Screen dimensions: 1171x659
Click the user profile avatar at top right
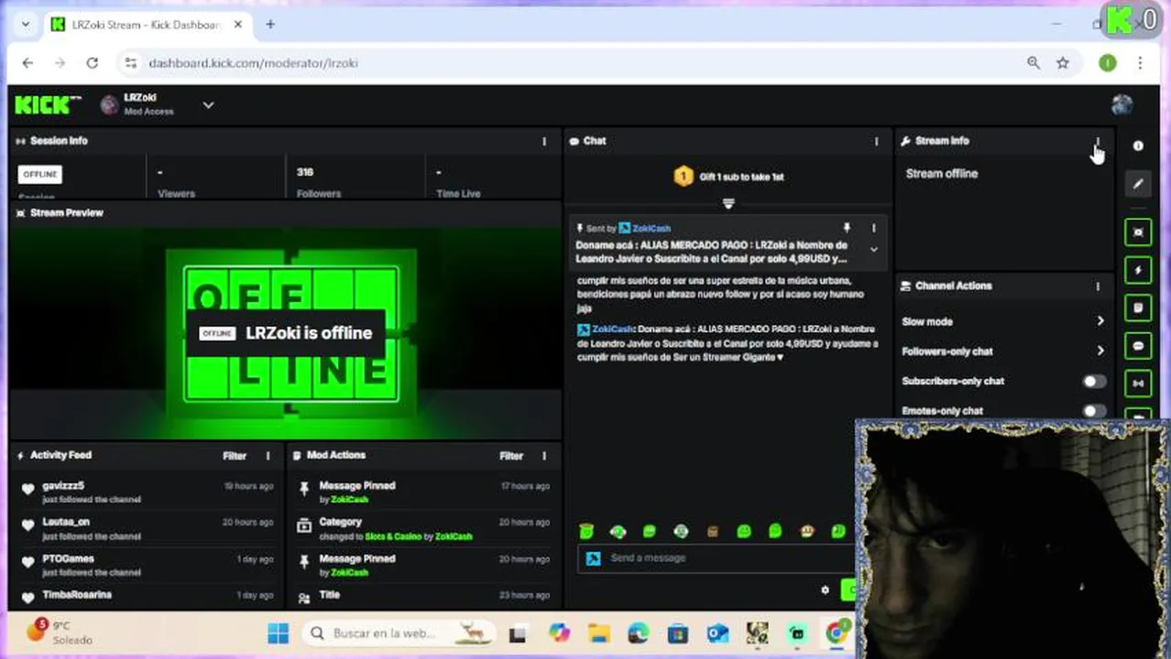point(1122,104)
